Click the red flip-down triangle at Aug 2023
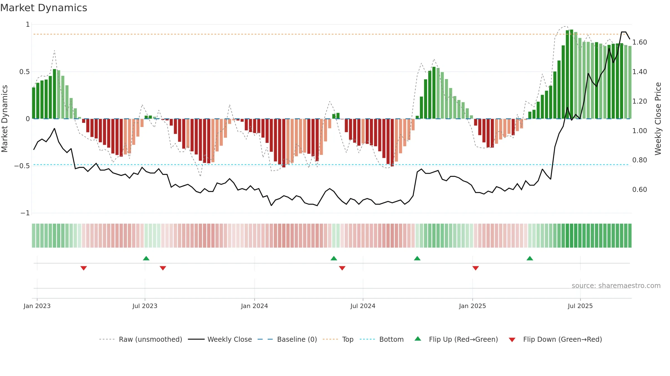 point(163,268)
